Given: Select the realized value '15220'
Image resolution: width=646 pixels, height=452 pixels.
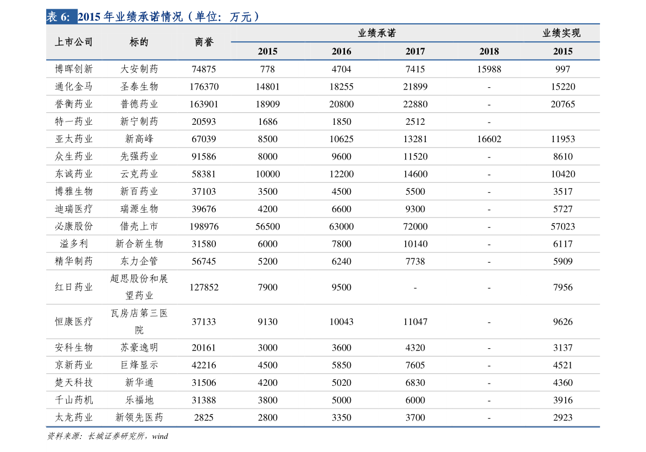Looking at the screenshot, I should click(563, 87).
